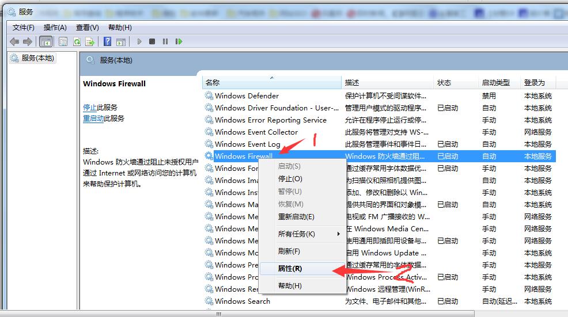Sort by the 名称 column header

[272, 82]
